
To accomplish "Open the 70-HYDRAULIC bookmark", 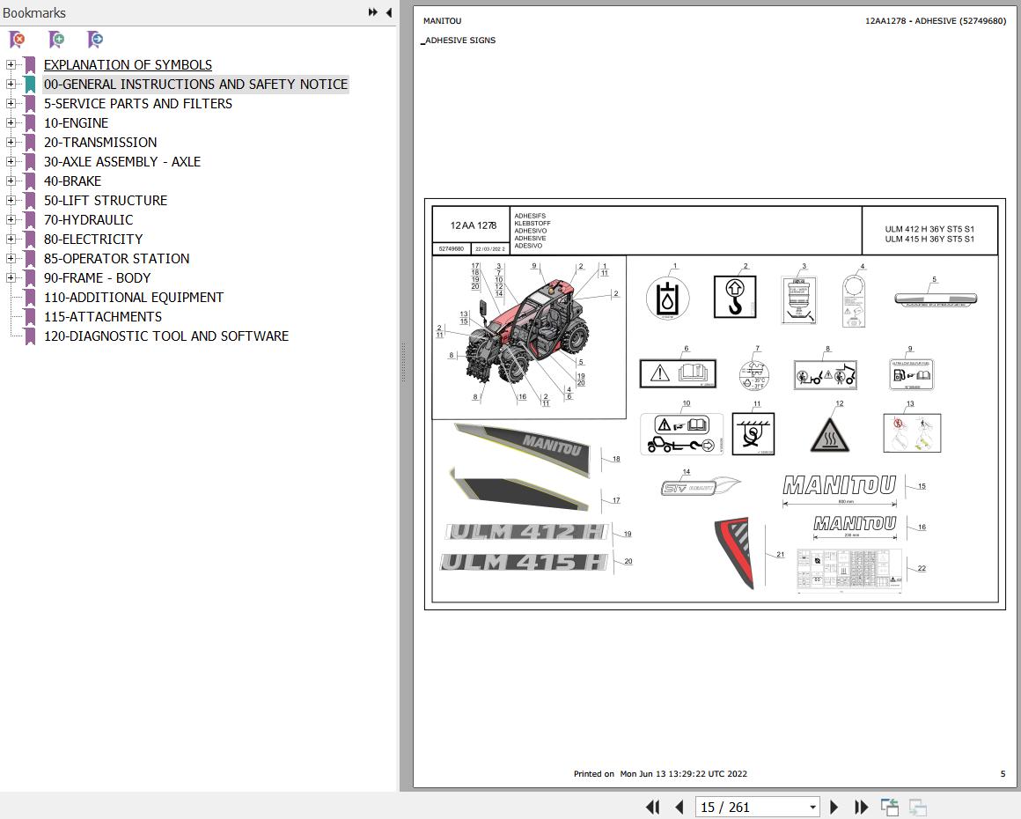I will 89,219.
